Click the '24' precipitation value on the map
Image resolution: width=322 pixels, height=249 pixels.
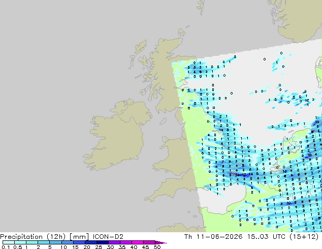click(237, 175)
